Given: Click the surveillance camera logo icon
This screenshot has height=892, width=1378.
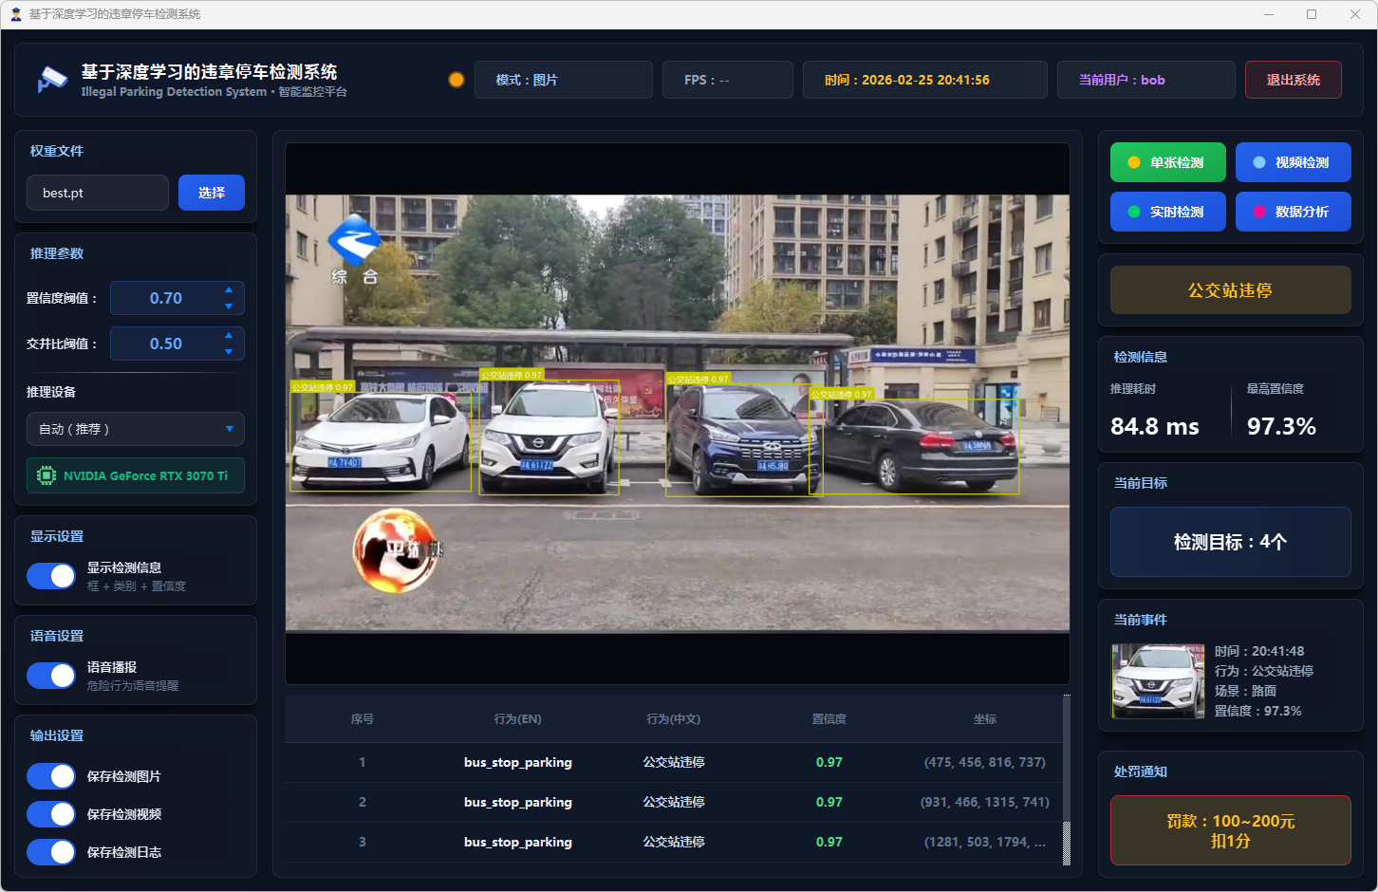Looking at the screenshot, I should pyautogui.click(x=52, y=80).
